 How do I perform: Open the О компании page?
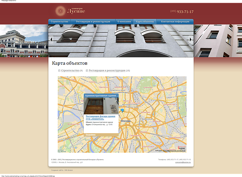point(124,21)
